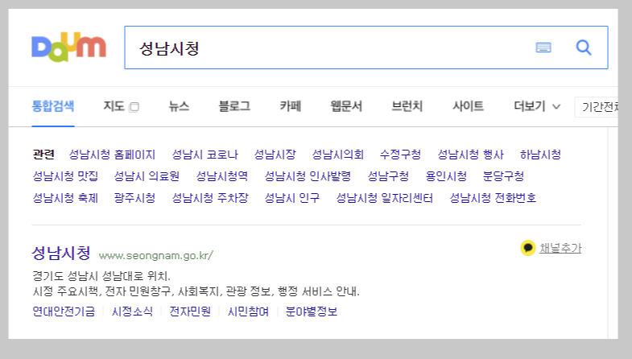Click related search 광주시청
The width and height of the screenshot is (632, 359).
point(134,198)
